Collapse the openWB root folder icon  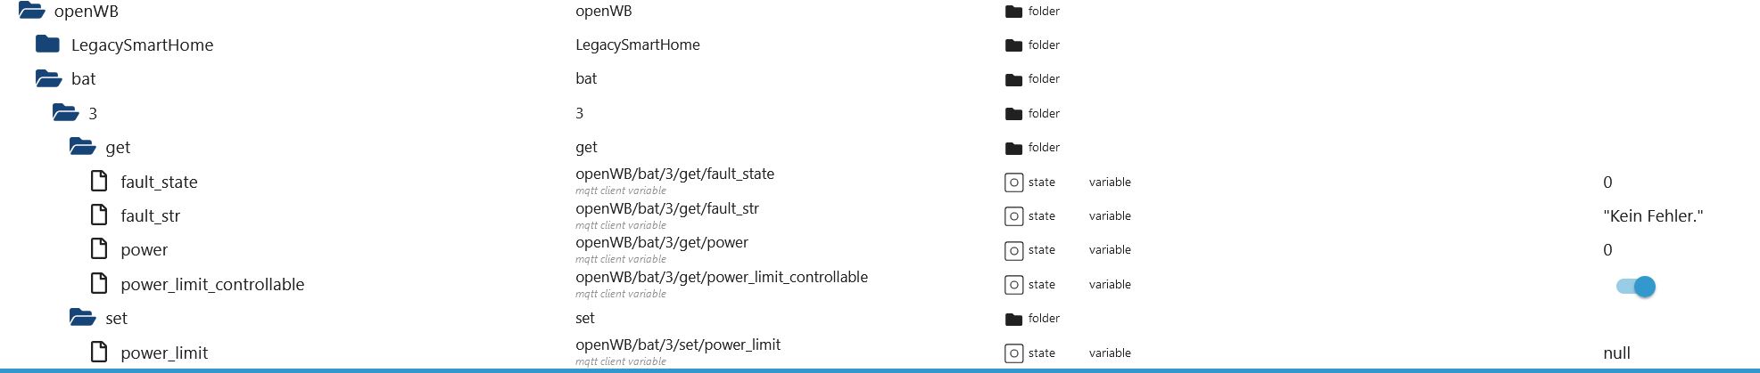point(31,11)
